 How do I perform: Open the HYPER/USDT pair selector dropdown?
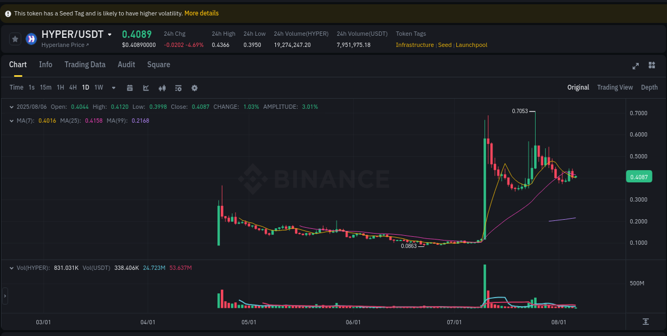point(110,34)
